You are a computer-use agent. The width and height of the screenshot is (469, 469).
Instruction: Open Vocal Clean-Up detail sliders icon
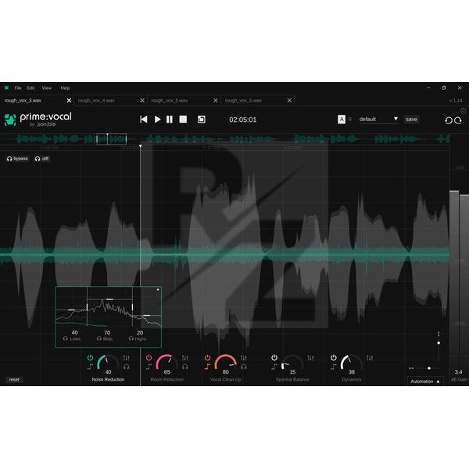tap(244, 358)
